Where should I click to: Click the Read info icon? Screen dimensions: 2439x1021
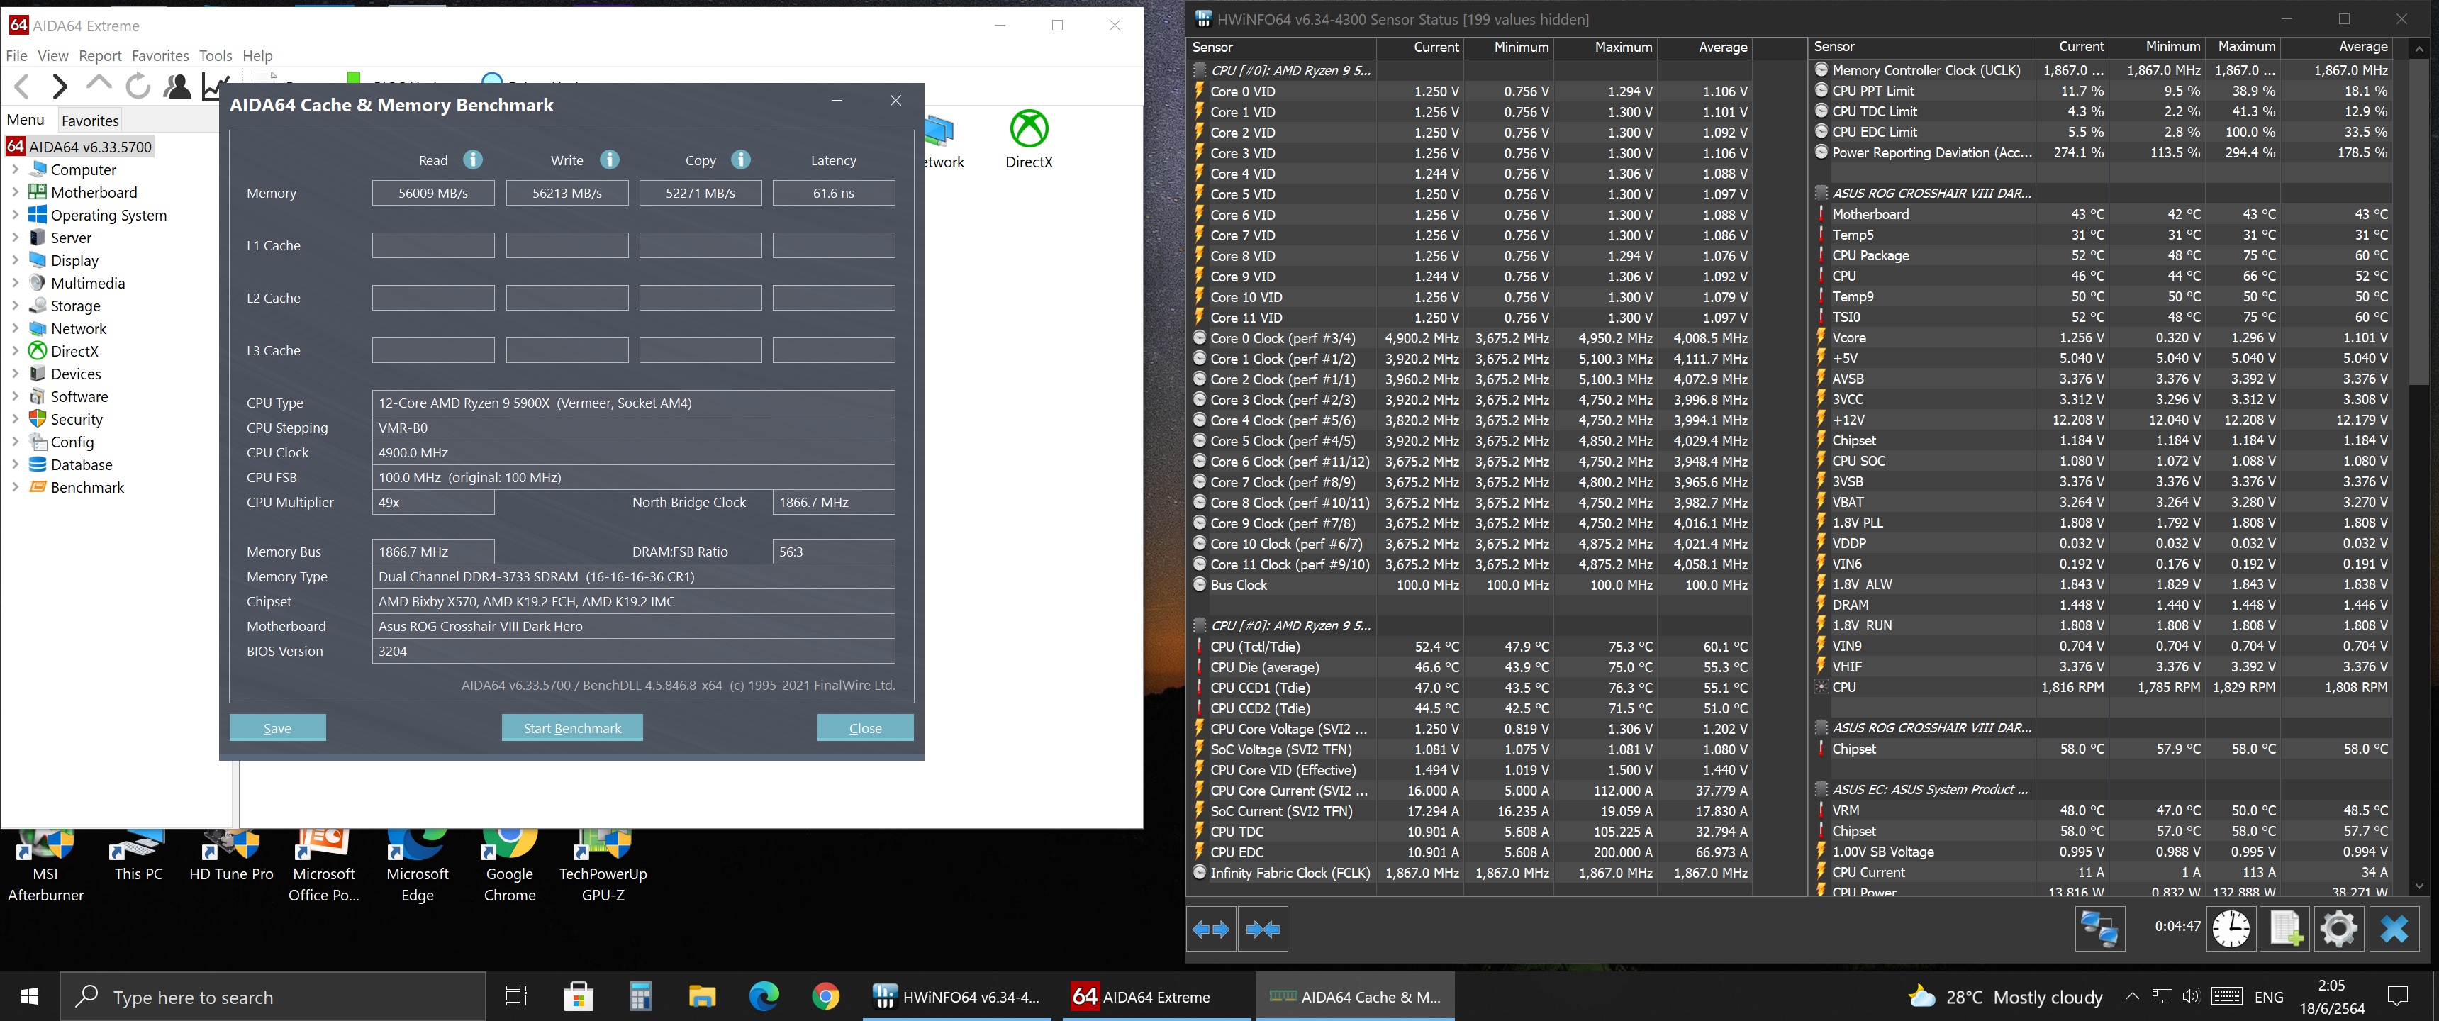(x=472, y=160)
